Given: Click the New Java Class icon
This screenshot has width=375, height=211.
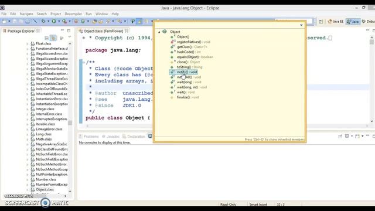Looking at the screenshot, I should pyautogui.click(x=83, y=21).
